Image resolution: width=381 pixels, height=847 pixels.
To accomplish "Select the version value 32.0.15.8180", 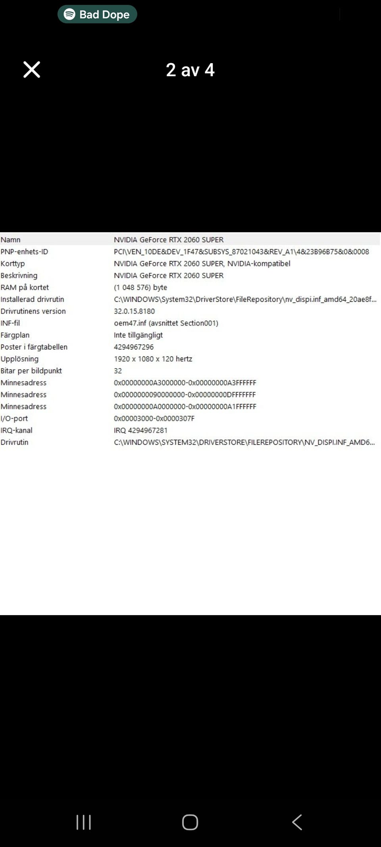I will click(134, 311).
